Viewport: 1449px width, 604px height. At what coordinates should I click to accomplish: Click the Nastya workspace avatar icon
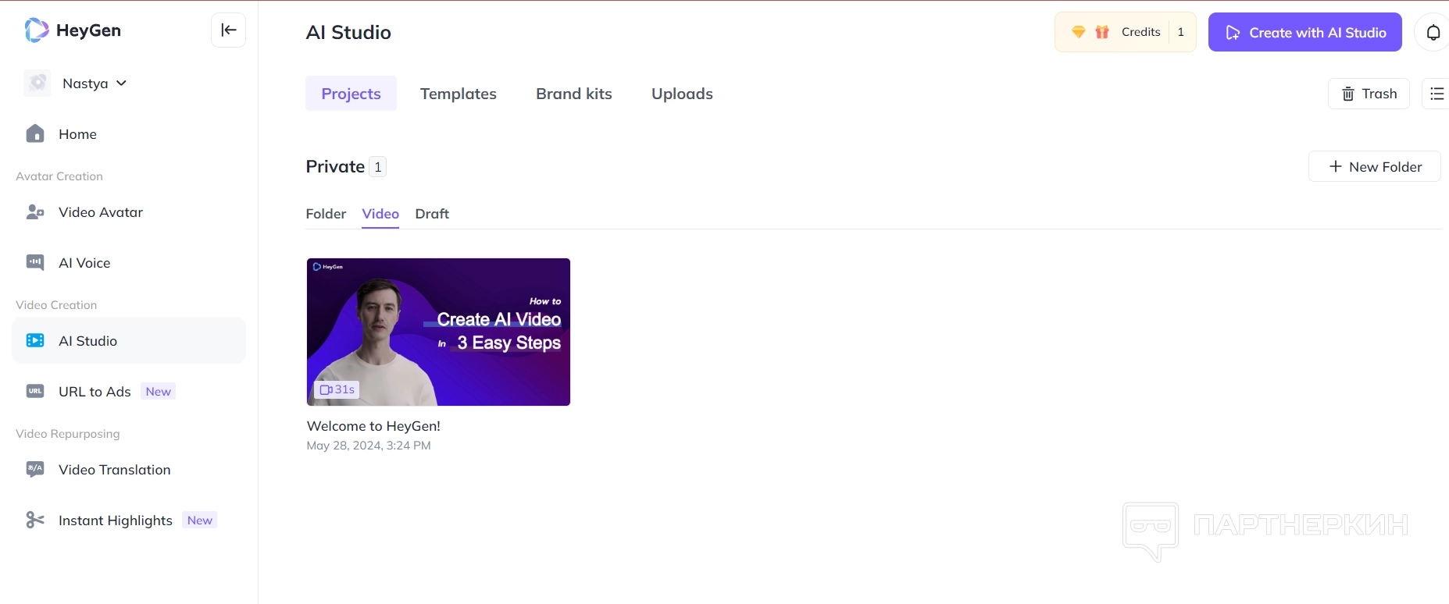click(37, 83)
